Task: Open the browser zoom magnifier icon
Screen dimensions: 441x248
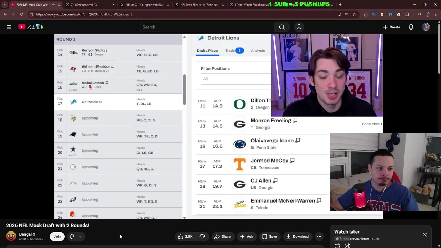Action: point(347,14)
